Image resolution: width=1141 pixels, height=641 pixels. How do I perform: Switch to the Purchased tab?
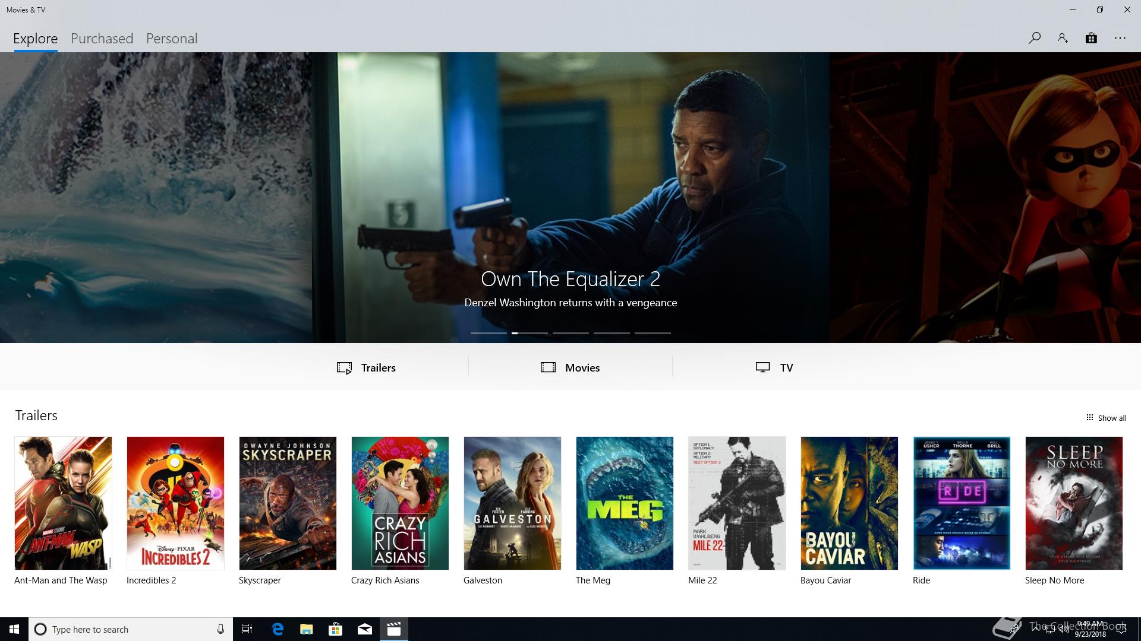click(102, 39)
